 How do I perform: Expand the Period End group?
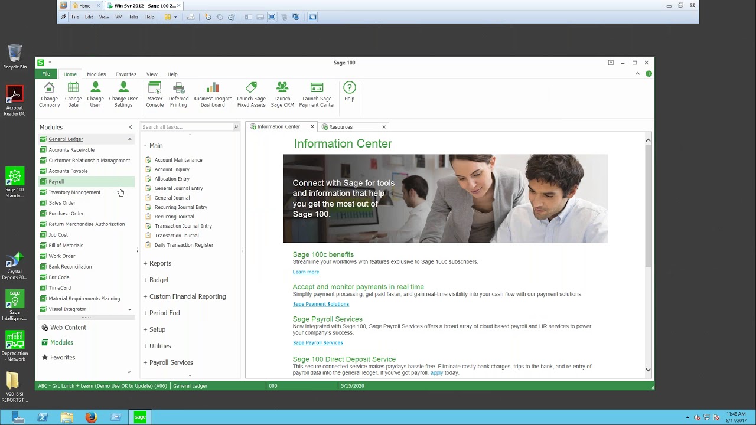(x=145, y=313)
